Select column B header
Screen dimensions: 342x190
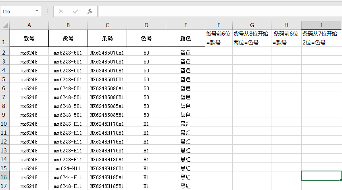tap(68, 25)
